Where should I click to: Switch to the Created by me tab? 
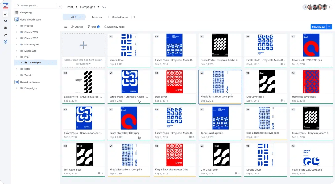pos(120,17)
